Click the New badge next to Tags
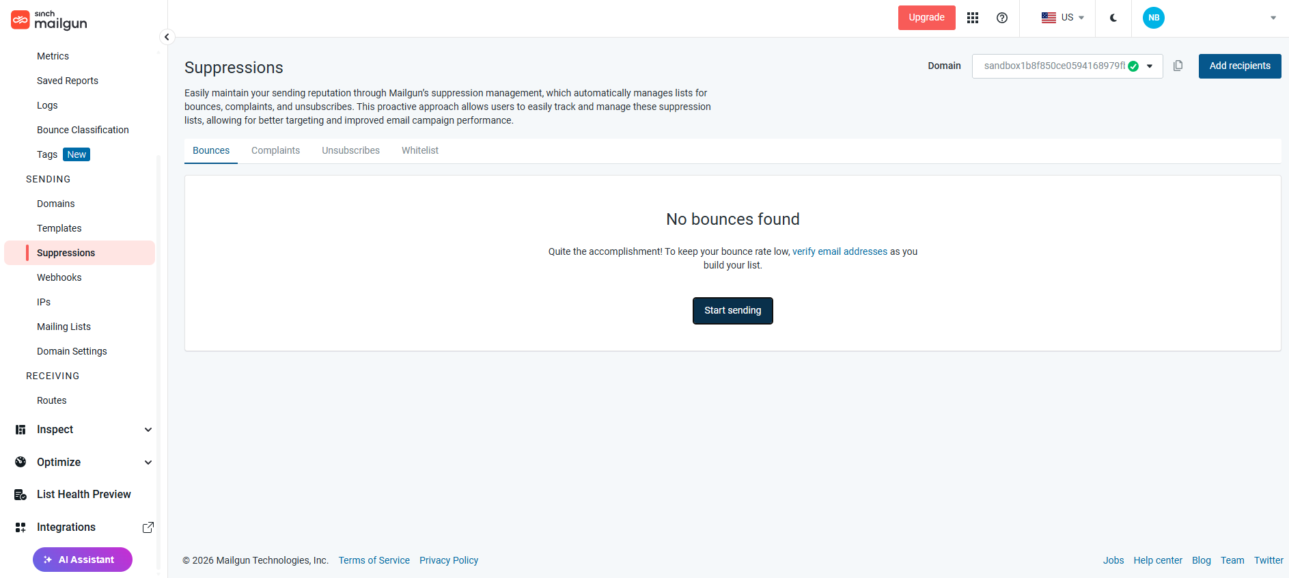Screen dimensions: 1289x578 (x=77, y=154)
